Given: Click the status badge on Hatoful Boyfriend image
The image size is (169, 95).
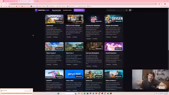Looking at the screenshot, I should [x=118, y=49].
